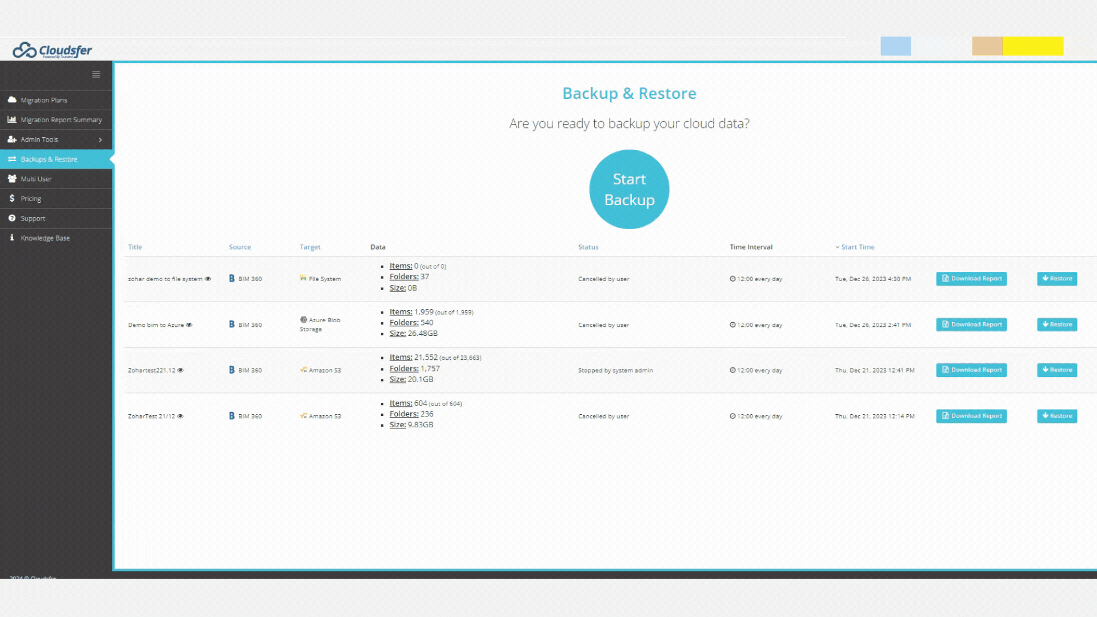This screenshot has width=1097, height=617.
Task: Click the File System target icon
Action: click(x=303, y=278)
